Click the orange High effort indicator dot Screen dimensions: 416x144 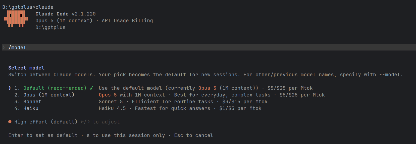click(10, 122)
